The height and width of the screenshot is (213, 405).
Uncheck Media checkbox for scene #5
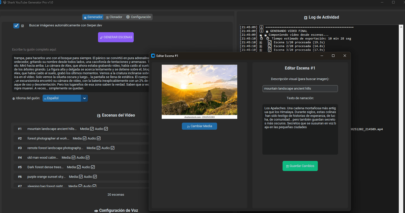pos(79,167)
